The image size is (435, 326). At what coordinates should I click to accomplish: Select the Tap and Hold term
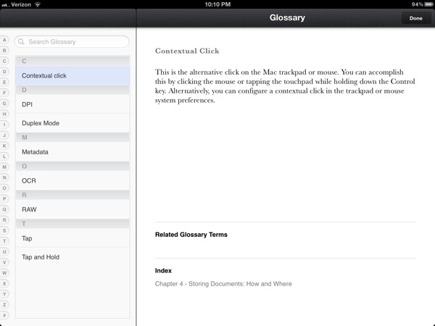[x=72, y=257]
